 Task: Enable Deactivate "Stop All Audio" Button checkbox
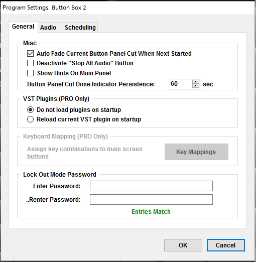point(30,63)
